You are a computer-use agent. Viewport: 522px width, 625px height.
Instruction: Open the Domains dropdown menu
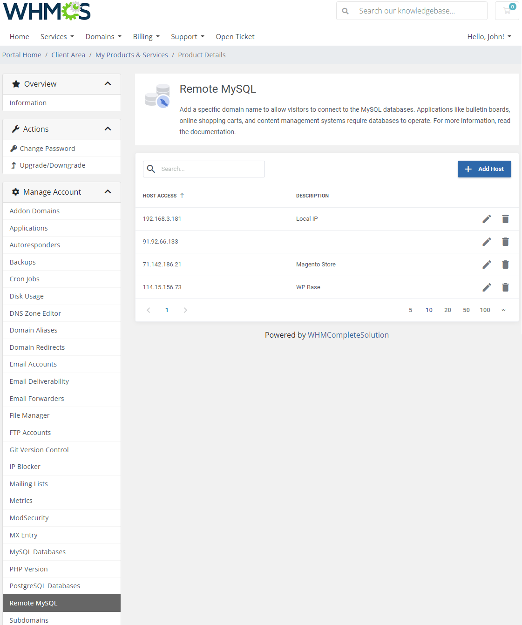[103, 37]
